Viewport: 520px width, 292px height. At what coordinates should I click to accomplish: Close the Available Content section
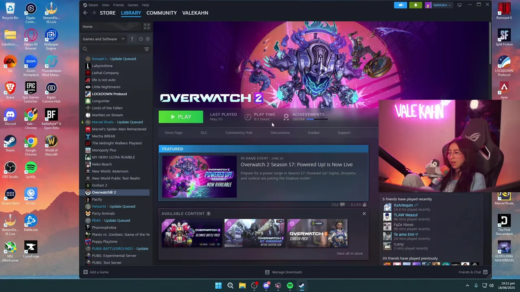(x=364, y=214)
